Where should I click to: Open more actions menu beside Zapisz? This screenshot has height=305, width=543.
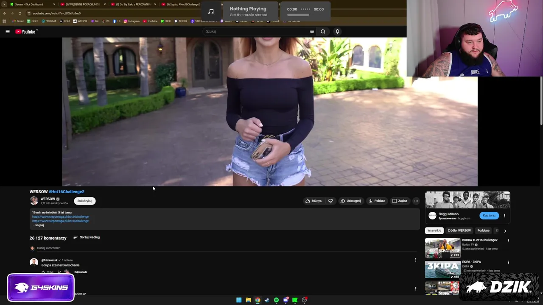point(416,201)
